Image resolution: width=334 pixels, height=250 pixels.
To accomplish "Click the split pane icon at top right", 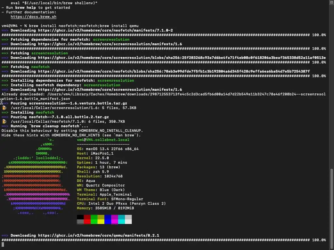I will (x=331, y=2).
